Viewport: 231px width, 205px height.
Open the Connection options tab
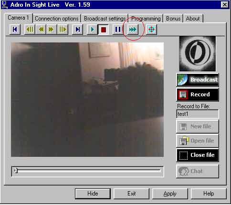click(x=57, y=19)
